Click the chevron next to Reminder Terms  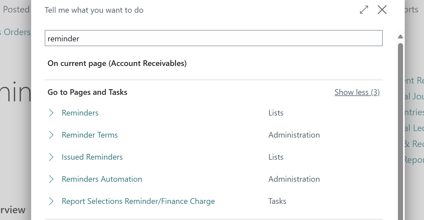pyautogui.click(x=51, y=135)
